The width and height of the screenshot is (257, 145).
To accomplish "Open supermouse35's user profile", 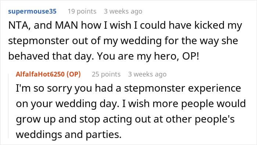I will [32, 11].
